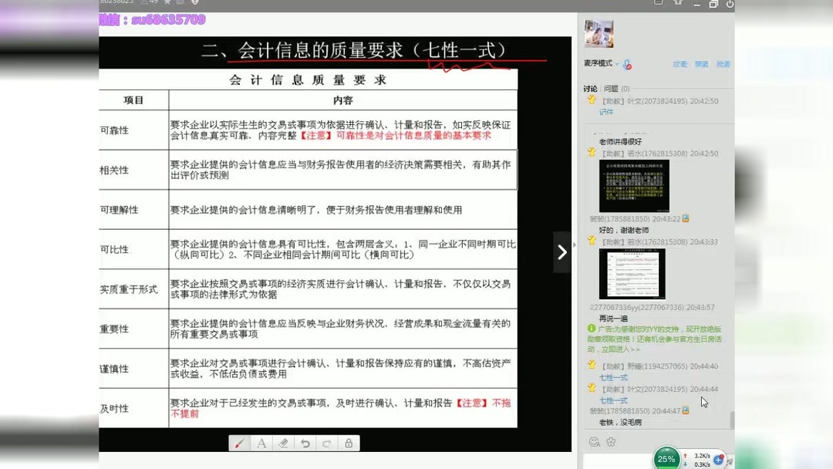Click the green 25% volume indicator
833x469 pixels.
[x=666, y=459]
